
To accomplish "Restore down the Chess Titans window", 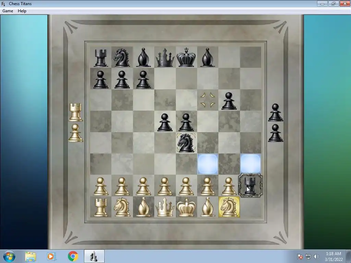I will (333, 3).
